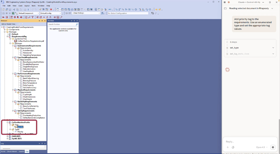Open the Tools menu
Image resolution: width=280 pixels, height=154 pixels.
pos(34,6)
